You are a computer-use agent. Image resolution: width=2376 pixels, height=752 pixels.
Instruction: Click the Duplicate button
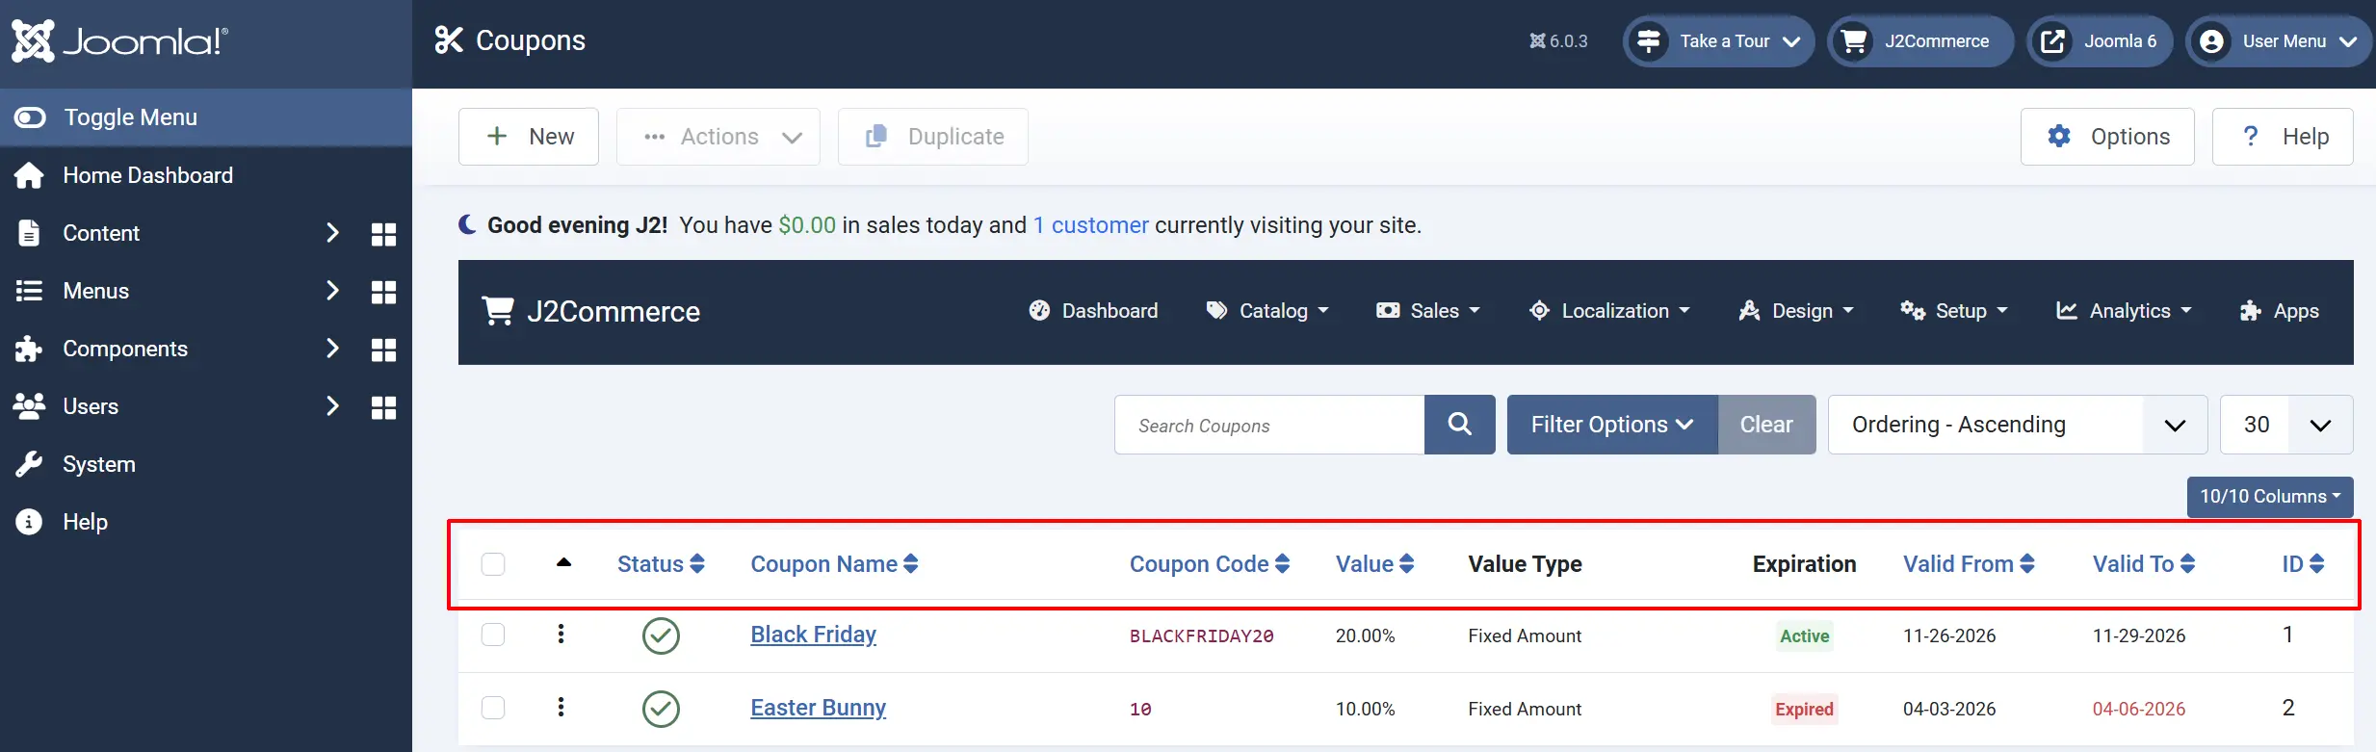pos(933,137)
